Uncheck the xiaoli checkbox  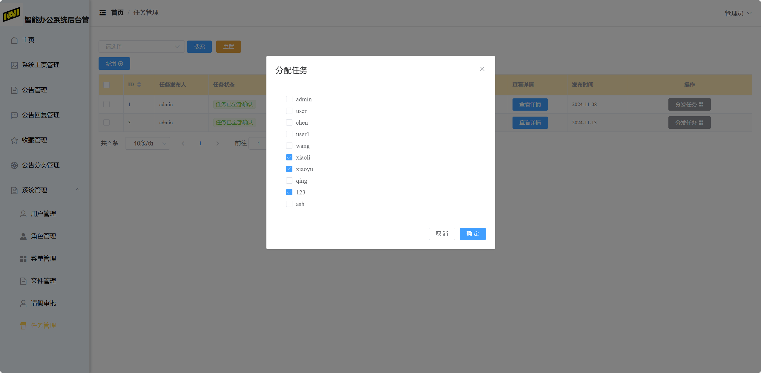tap(289, 157)
